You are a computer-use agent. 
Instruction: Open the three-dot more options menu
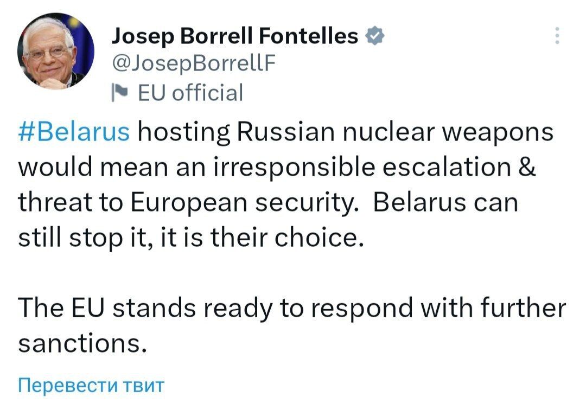[x=556, y=36]
